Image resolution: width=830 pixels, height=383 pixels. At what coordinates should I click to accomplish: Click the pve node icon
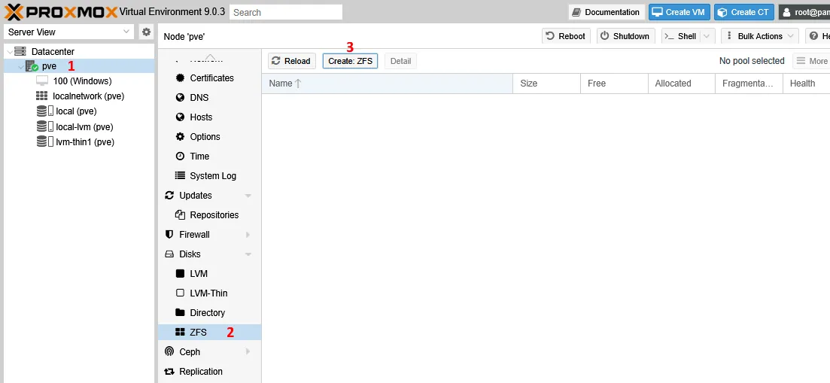tap(32, 67)
